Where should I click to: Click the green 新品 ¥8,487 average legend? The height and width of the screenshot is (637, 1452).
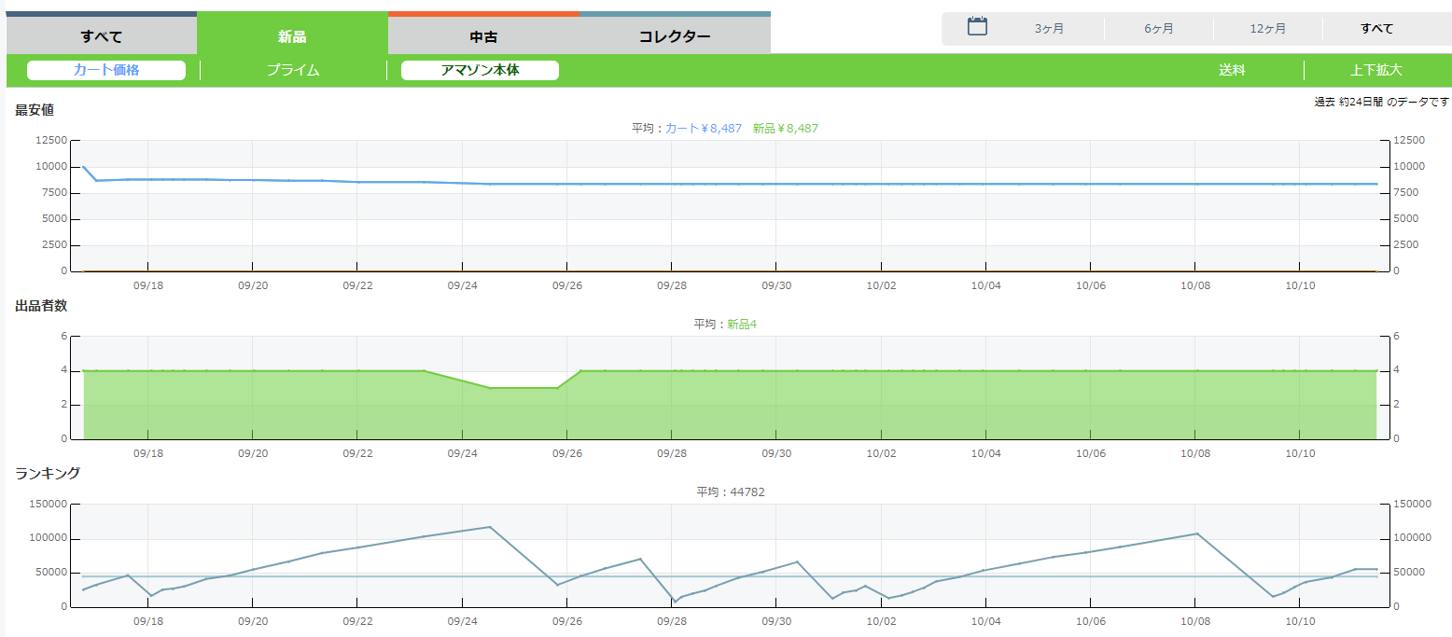click(x=785, y=129)
